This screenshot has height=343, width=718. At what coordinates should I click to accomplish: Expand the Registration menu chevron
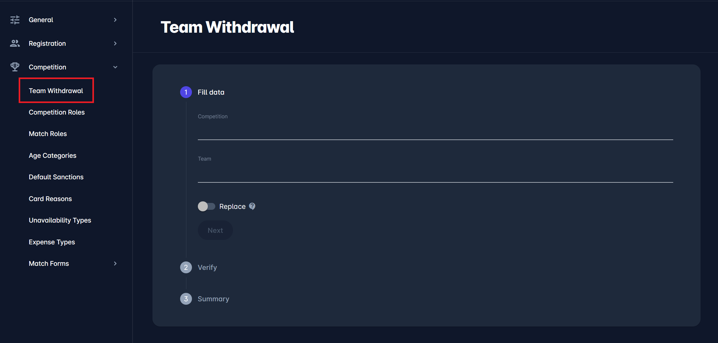pyautogui.click(x=115, y=44)
